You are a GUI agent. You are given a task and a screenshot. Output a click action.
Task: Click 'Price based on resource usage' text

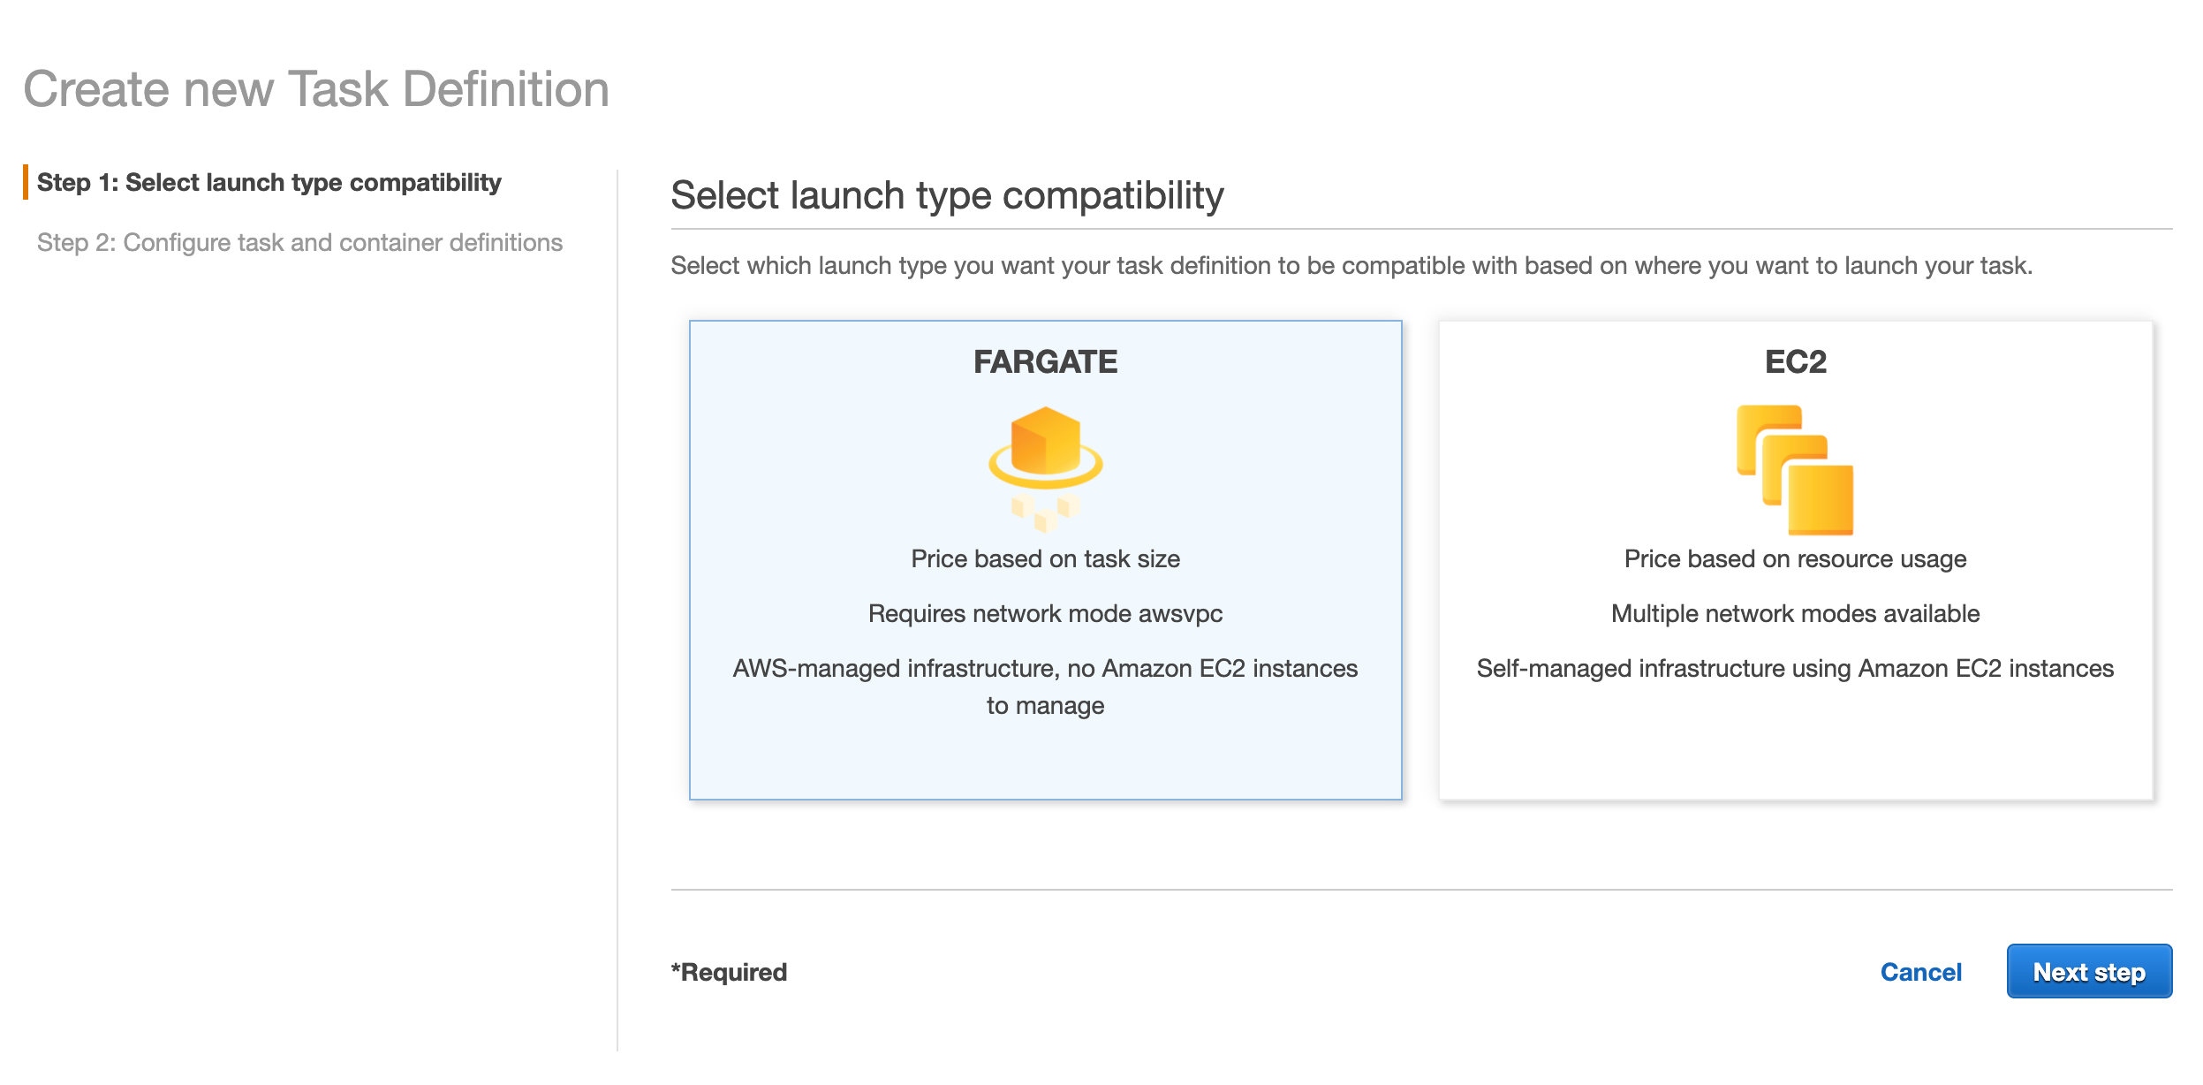(x=1795, y=558)
